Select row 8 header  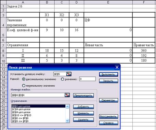tap(3, 50)
